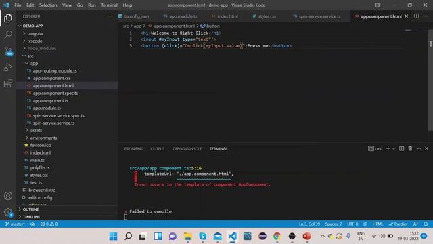Viewport: 433px width, 244px height.
Task: Open the terminal launch profile dropdown
Action: point(394,149)
